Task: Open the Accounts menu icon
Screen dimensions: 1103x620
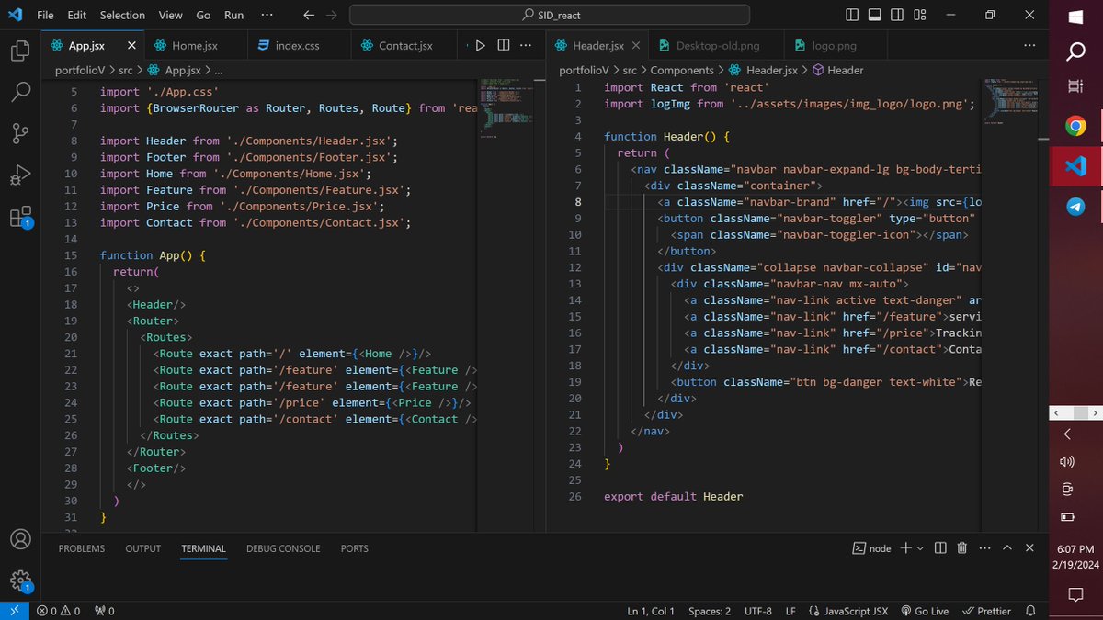Action: tap(20, 539)
